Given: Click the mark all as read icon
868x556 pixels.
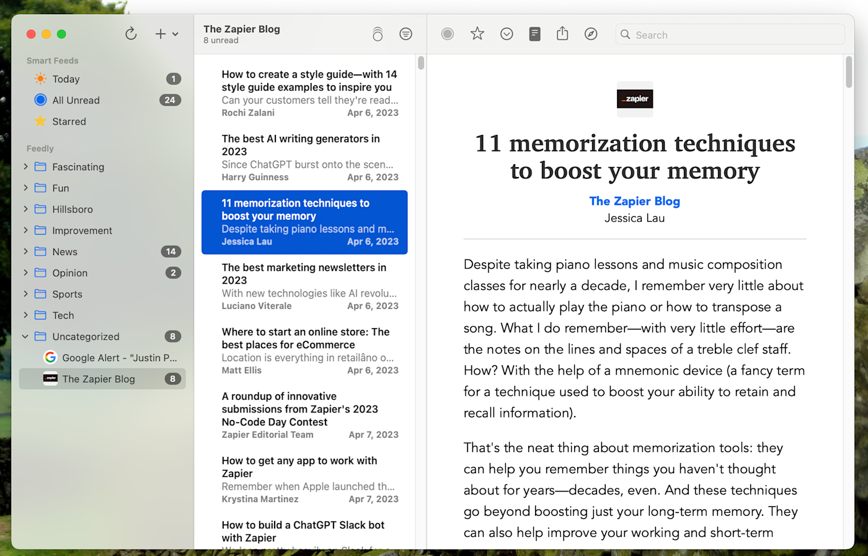Looking at the screenshot, I should 378,34.
